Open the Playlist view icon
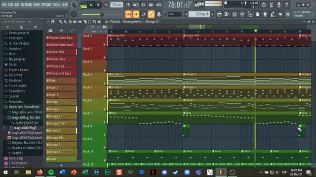Viewport: 316px width, 177px height. (x=219, y=14)
